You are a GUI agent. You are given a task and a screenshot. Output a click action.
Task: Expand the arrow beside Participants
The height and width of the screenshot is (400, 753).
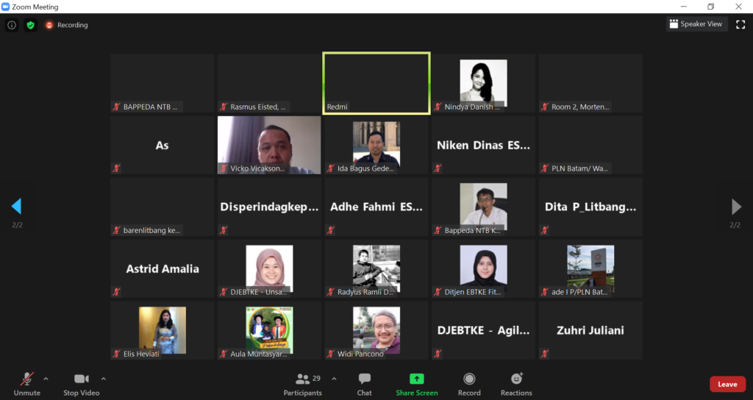point(334,379)
